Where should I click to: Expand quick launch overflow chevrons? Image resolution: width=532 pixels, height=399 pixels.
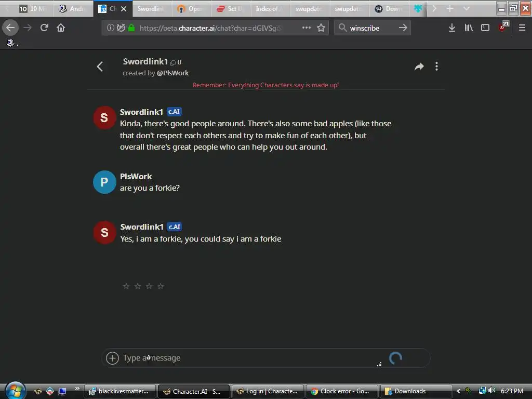(x=77, y=389)
